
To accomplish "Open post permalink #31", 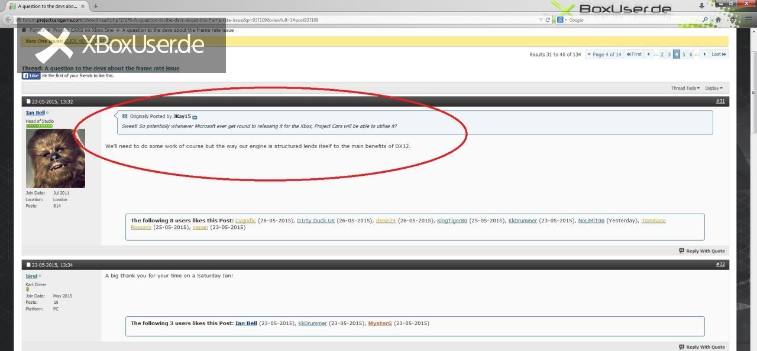I will [x=720, y=101].
